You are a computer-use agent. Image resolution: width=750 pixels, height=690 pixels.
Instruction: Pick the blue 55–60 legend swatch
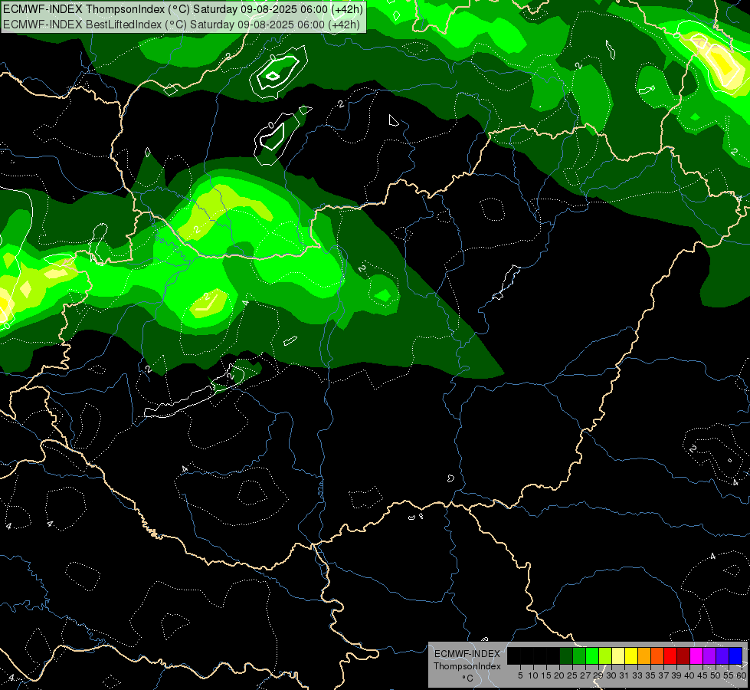pyautogui.click(x=735, y=655)
